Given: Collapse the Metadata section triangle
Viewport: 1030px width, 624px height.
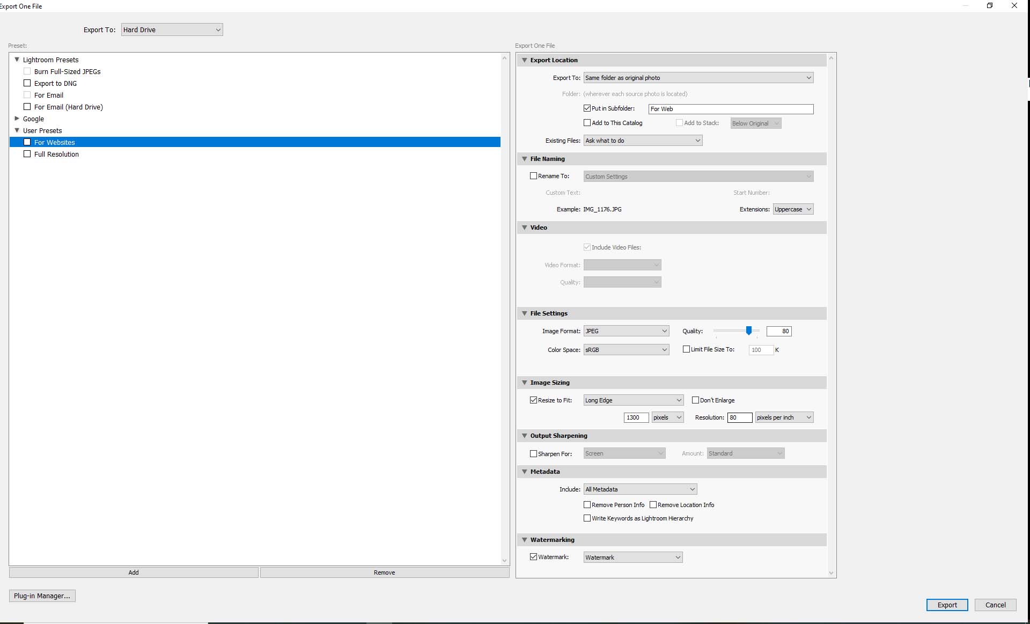Looking at the screenshot, I should [525, 472].
